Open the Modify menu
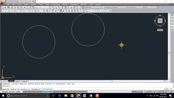The width and height of the screenshot is (174, 98). pyautogui.click(x=65, y=4)
